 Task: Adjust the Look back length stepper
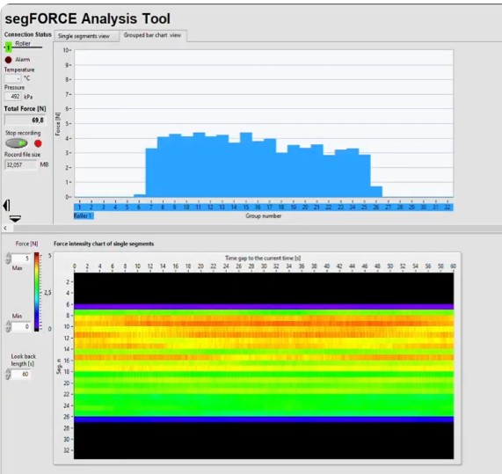[8, 374]
